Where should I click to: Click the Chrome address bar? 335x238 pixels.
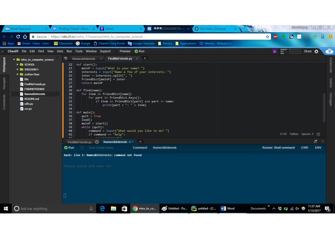click(149, 37)
